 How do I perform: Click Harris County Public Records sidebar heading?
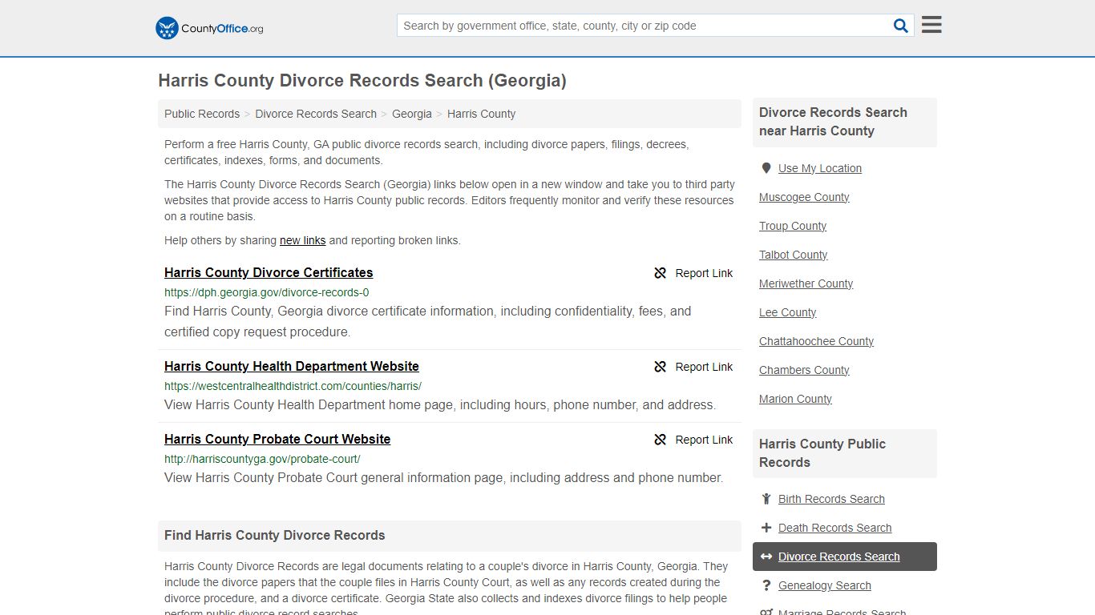[822, 453]
